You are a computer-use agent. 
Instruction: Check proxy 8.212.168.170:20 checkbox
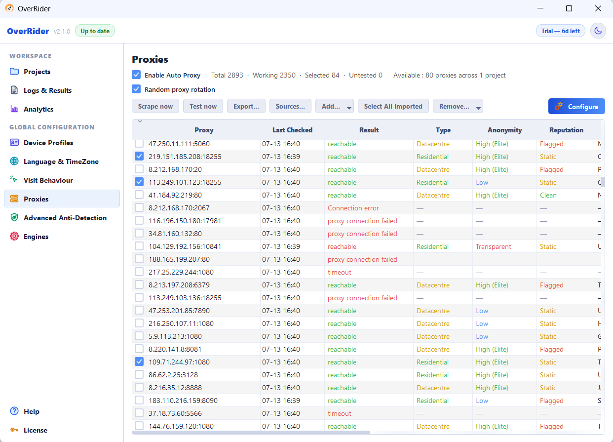point(139,169)
